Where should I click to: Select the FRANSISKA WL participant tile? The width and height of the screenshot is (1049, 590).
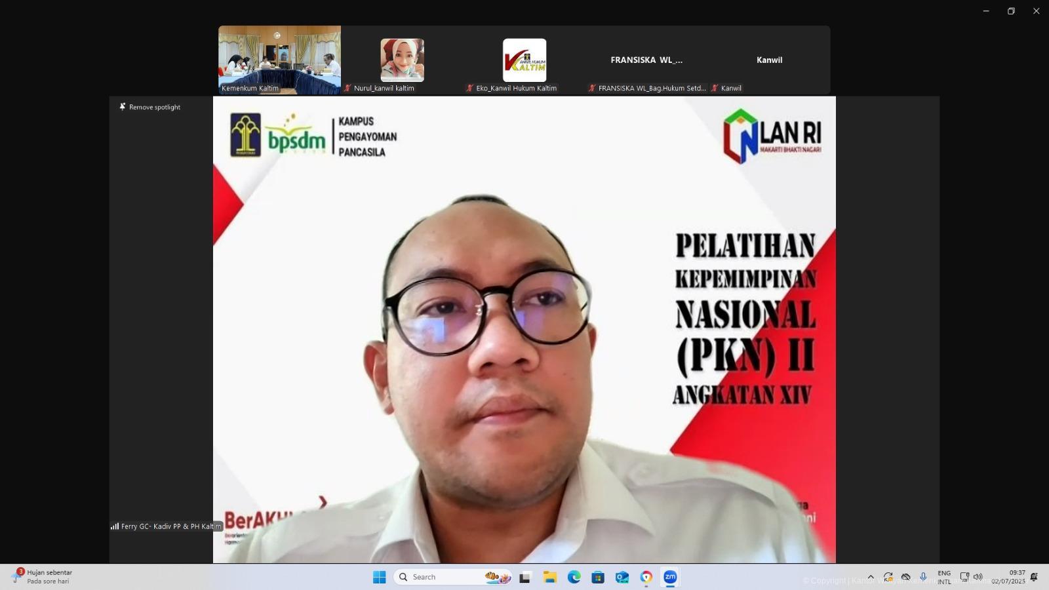(x=646, y=60)
